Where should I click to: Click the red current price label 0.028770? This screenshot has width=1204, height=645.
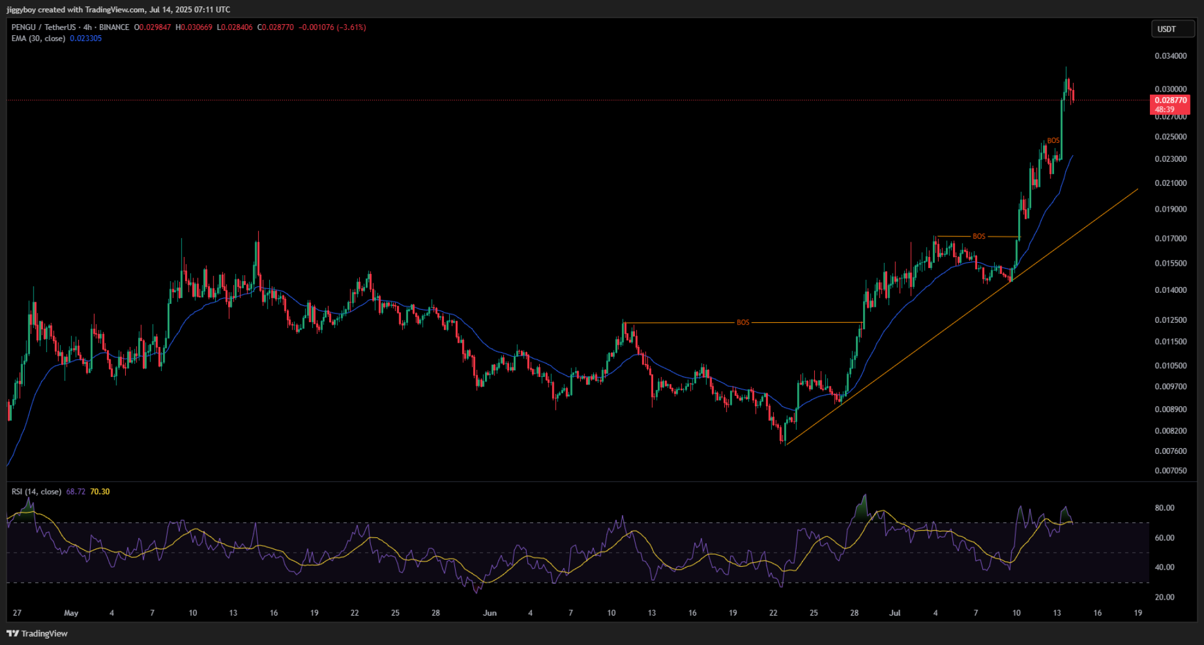coord(1170,101)
